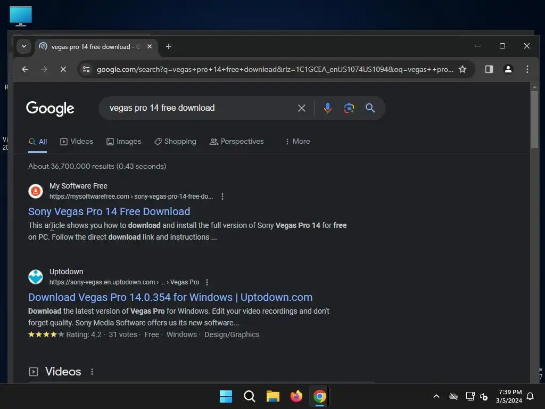The height and width of the screenshot is (409, 545).
Task: Click the My Software Free site icon
Action: (36, 191)
